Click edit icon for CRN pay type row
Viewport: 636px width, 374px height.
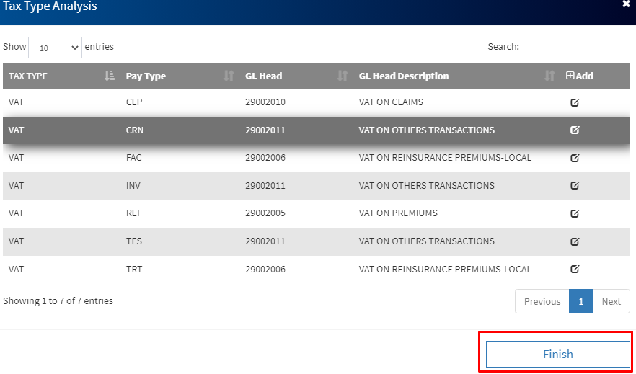(x=575, y=130)
